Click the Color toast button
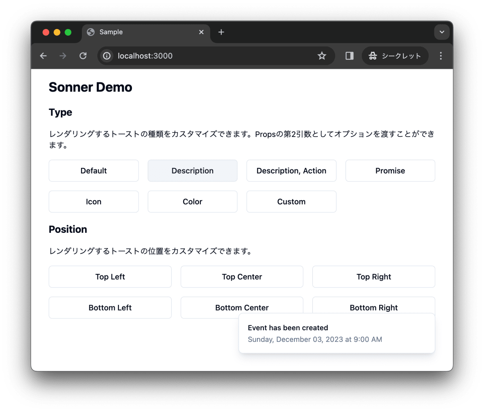The width and height of the screenshot is (484, 412). click(x=192, y=202)
